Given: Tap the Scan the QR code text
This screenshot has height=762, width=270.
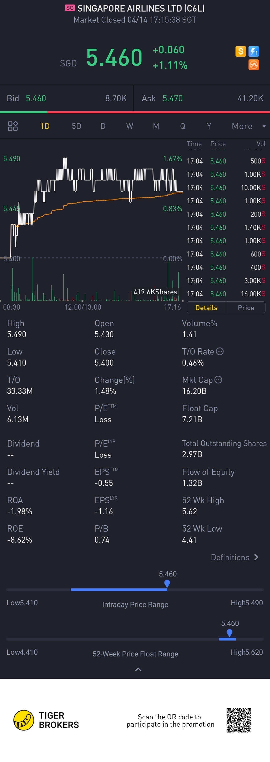Looking at the screenshot, I should coord(170,721).
